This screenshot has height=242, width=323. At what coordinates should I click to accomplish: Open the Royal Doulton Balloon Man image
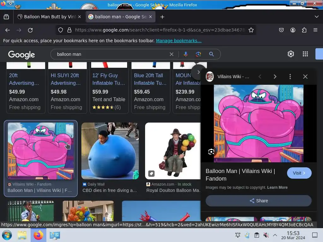coord(173,151)
